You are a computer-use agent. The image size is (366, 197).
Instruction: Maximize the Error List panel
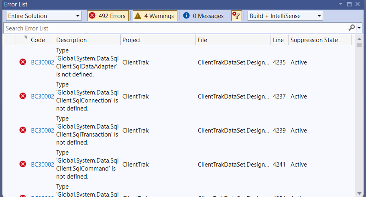click(x=349, y=4)
